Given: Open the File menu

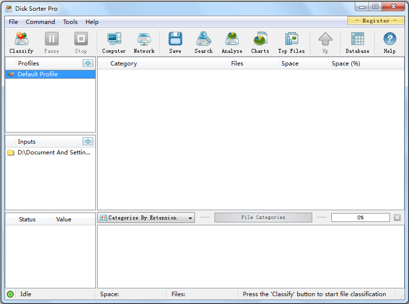Looking at the screenshot, I should (x=13, y=22).
